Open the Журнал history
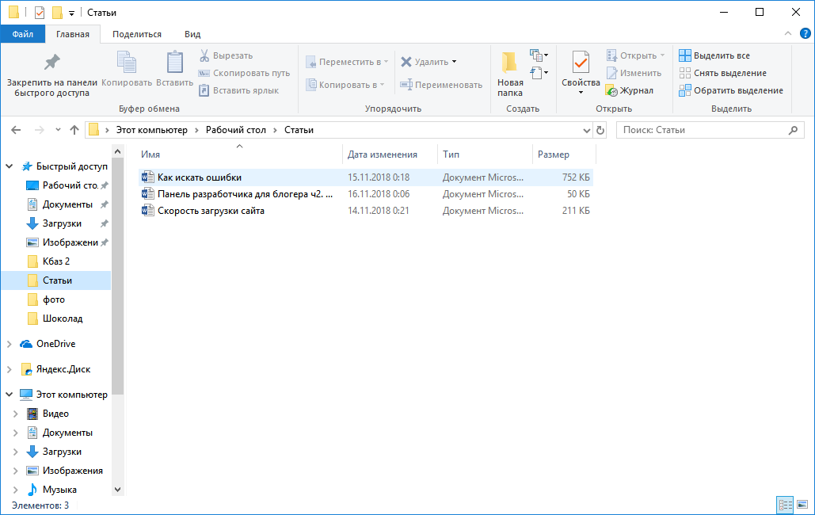This screenshot has width=815, height=515. click(x=630, y=90)
